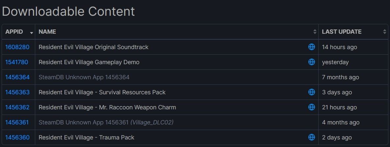Open globe icon for Trauma Pack
Viewport: 390px width, 147px height.
pos(311,137)
